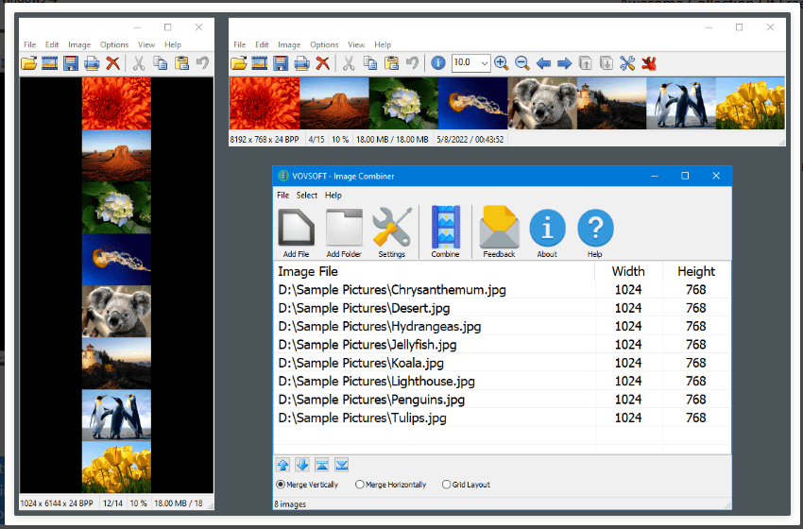The width and height of the screenshot is (803, 529).
Task: Click previous image left arrow
Action: pos(543,63)
